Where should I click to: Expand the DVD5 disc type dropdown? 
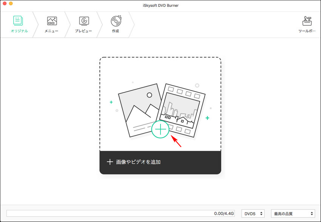coord(253,214)
